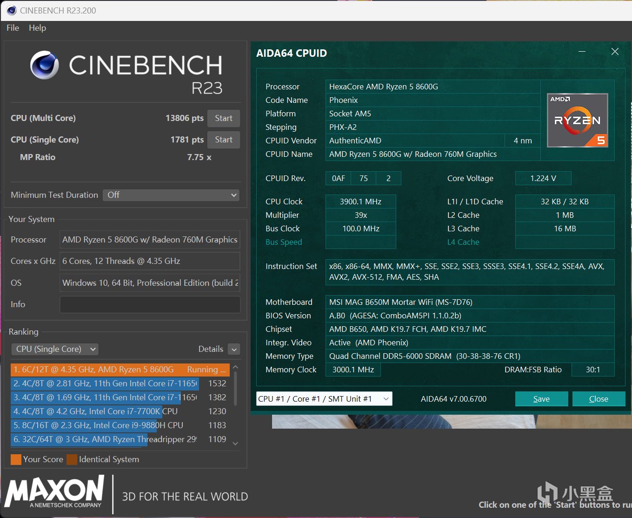Close the AIDA64 CPUID window with X
The width and height of the screenshot is (632, 518).
tap(615, 52)
